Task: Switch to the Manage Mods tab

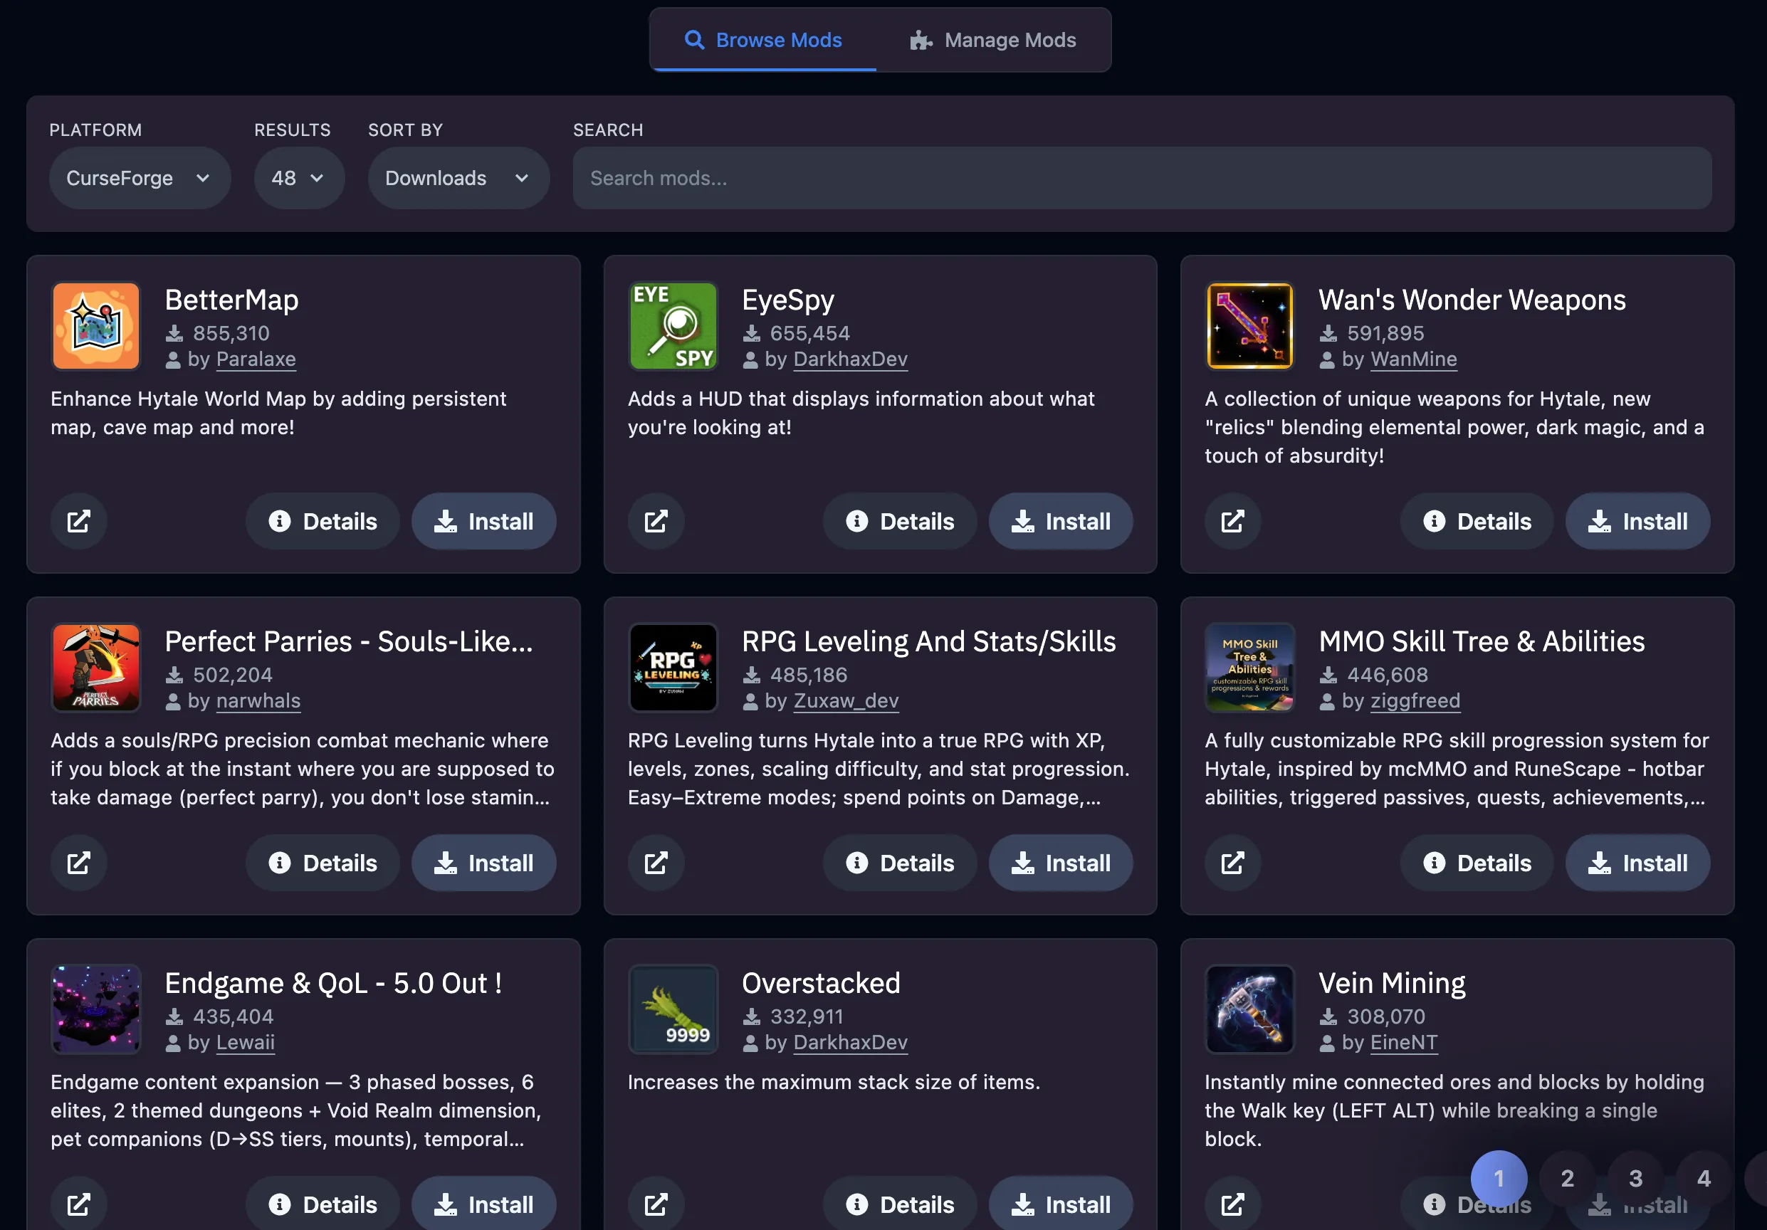Action: click(993, 40)
